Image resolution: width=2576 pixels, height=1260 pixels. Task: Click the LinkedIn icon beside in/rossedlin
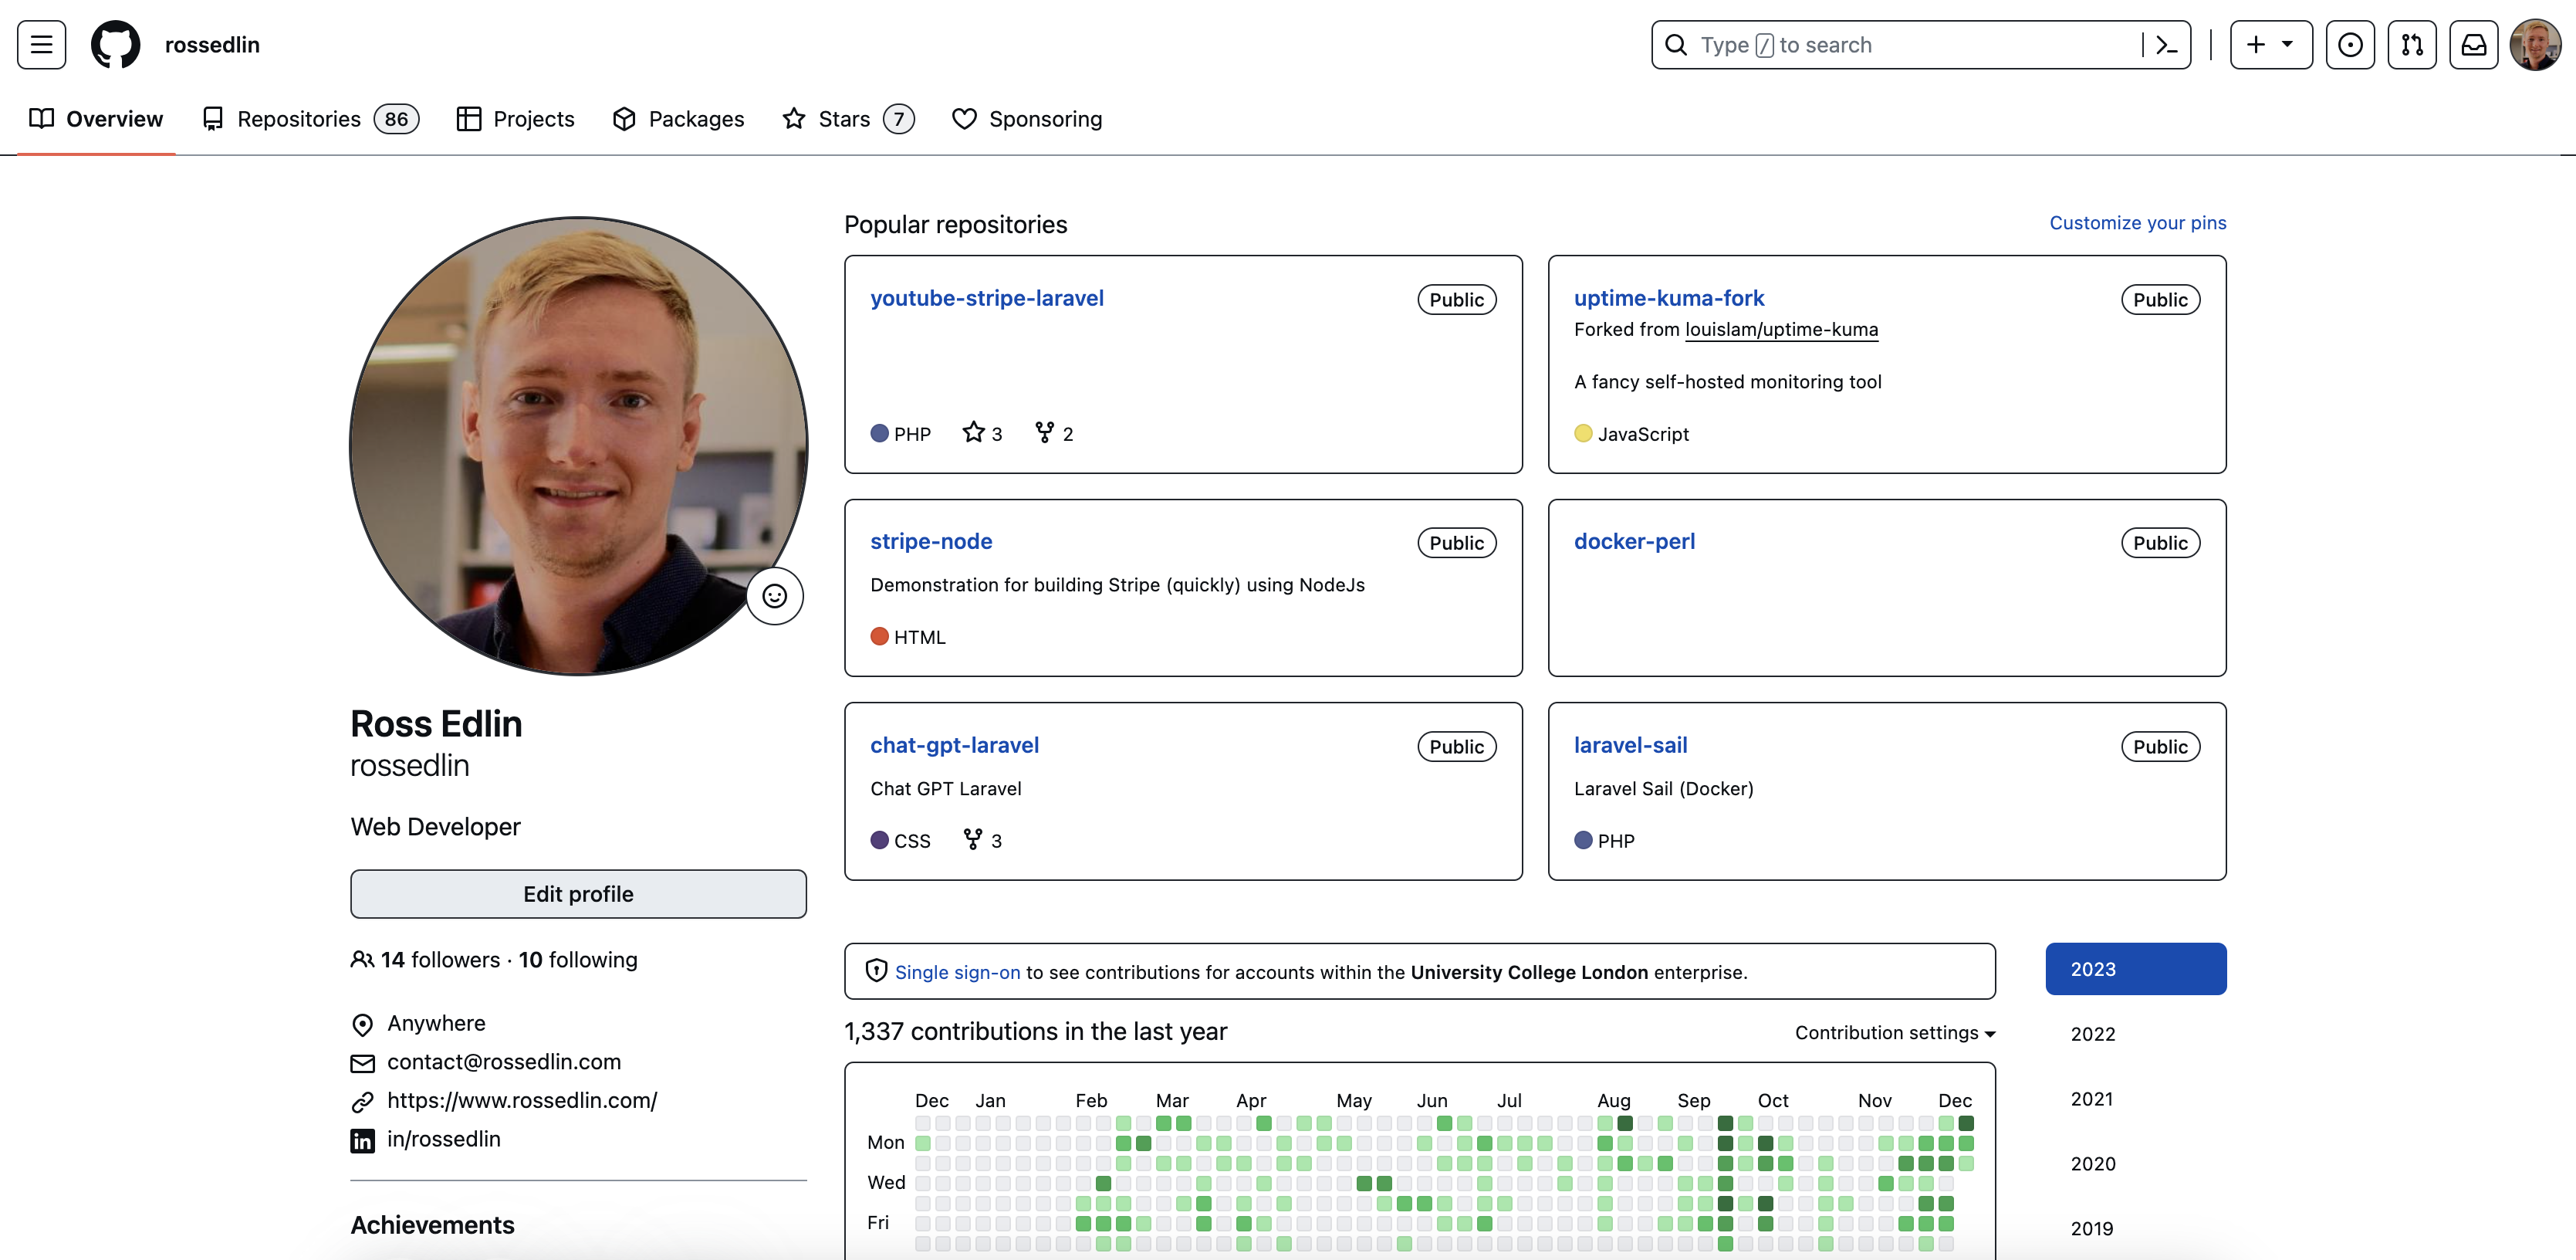[x=362, y=1140]
